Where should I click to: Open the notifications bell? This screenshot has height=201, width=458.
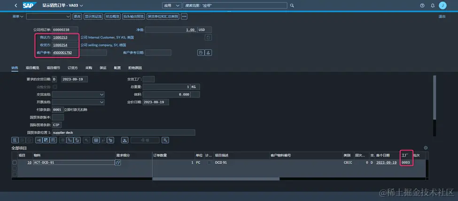point(433,6)
